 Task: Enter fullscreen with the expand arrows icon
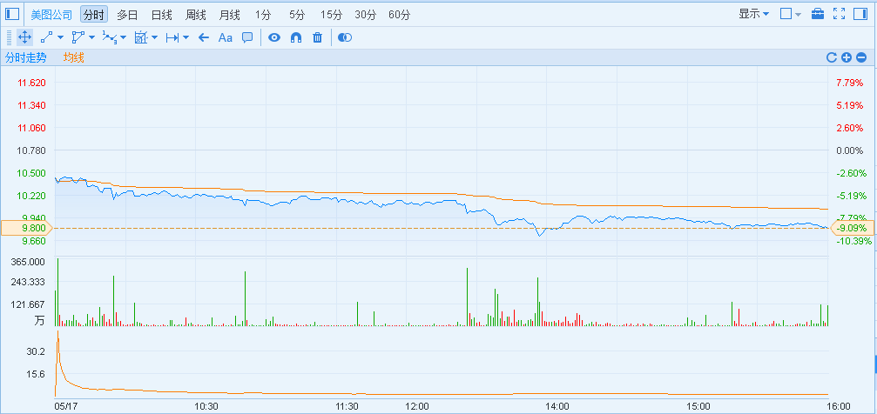pos(839,14)
